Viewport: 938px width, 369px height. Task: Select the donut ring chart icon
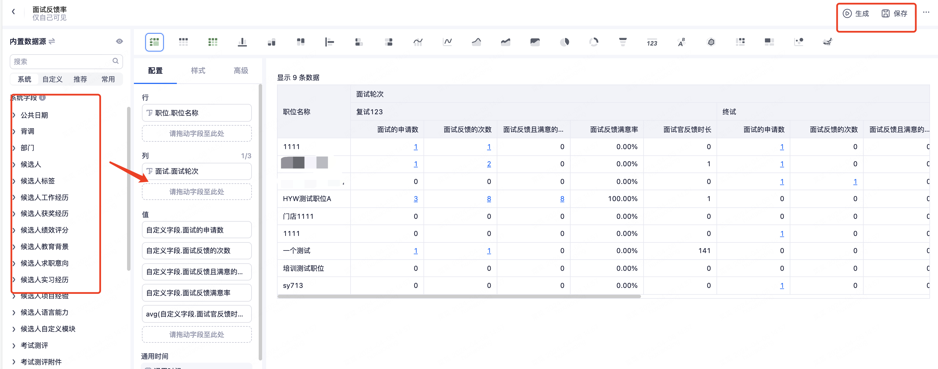pyautogui.click(x=593, y=42)
